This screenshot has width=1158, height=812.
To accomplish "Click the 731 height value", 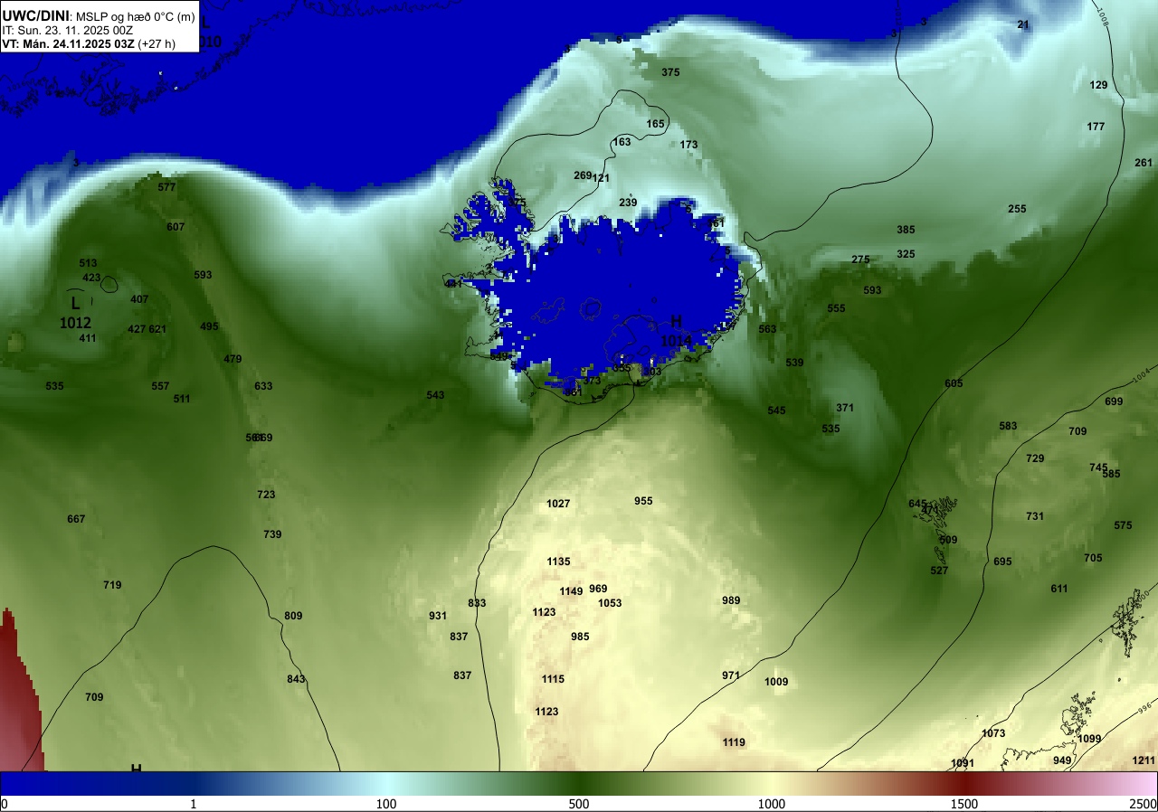I will tap(1035, 516).
